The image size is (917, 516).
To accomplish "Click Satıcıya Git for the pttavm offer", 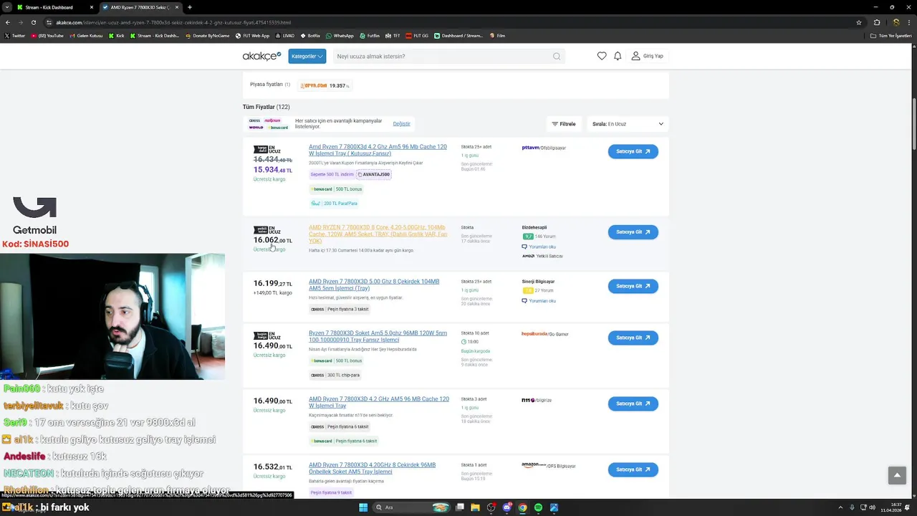I will click(x=633, y=151).
